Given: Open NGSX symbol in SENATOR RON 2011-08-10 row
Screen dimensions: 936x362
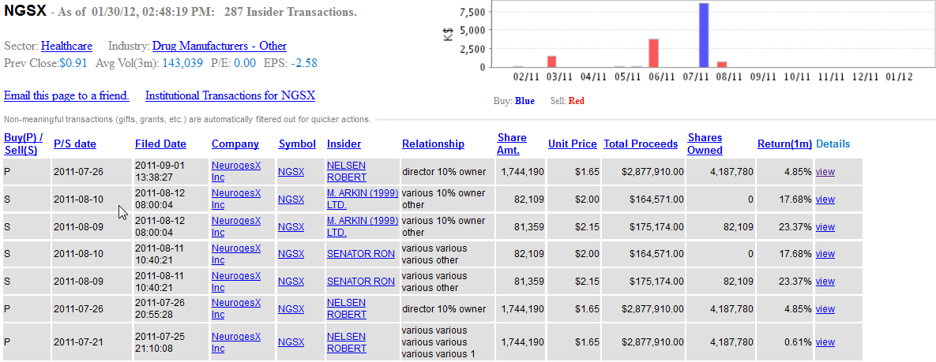Looking at the screenshot, I should [291, 254].
